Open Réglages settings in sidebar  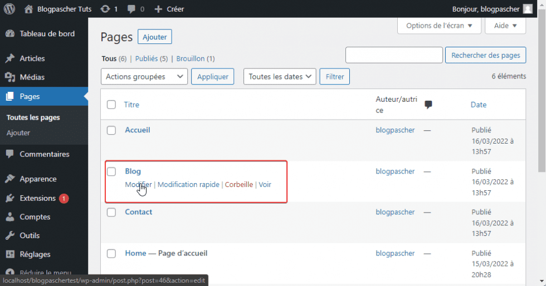click(35, 254)
